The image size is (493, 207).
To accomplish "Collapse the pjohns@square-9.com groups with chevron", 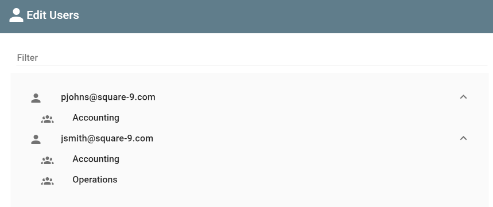I will pos(463,97).
